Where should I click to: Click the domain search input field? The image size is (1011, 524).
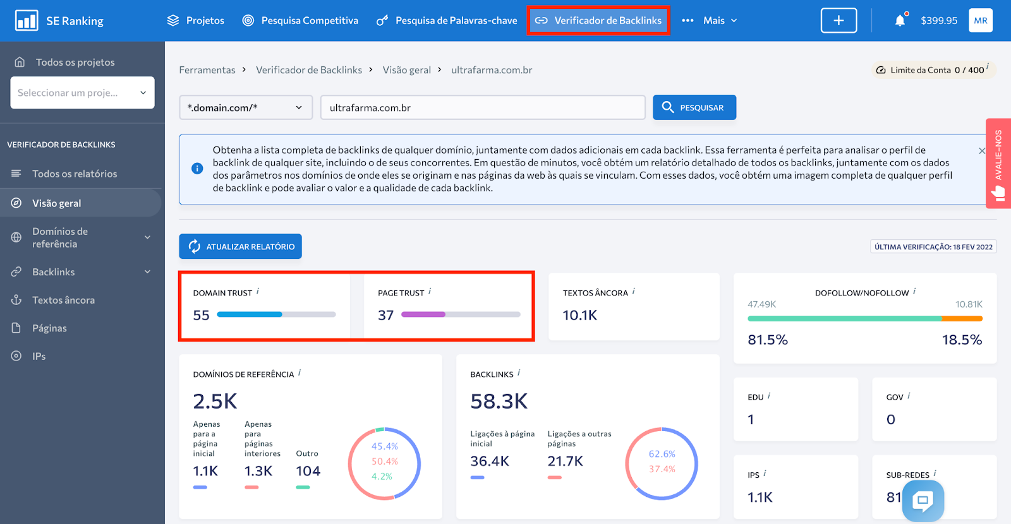[x=483, y=107]
